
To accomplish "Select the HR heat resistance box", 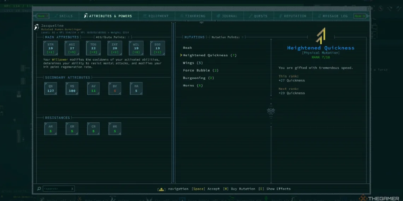I will point(115,129).
